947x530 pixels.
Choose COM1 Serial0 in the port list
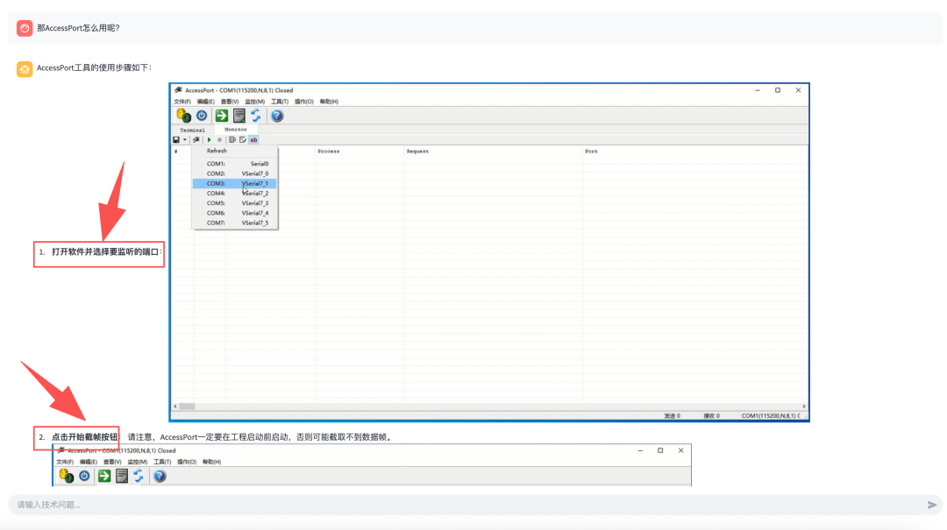click(x=235, y=164)
